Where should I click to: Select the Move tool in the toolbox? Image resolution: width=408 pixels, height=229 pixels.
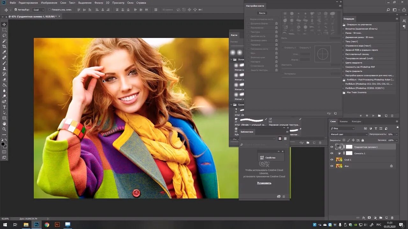[x=4, y=24]
